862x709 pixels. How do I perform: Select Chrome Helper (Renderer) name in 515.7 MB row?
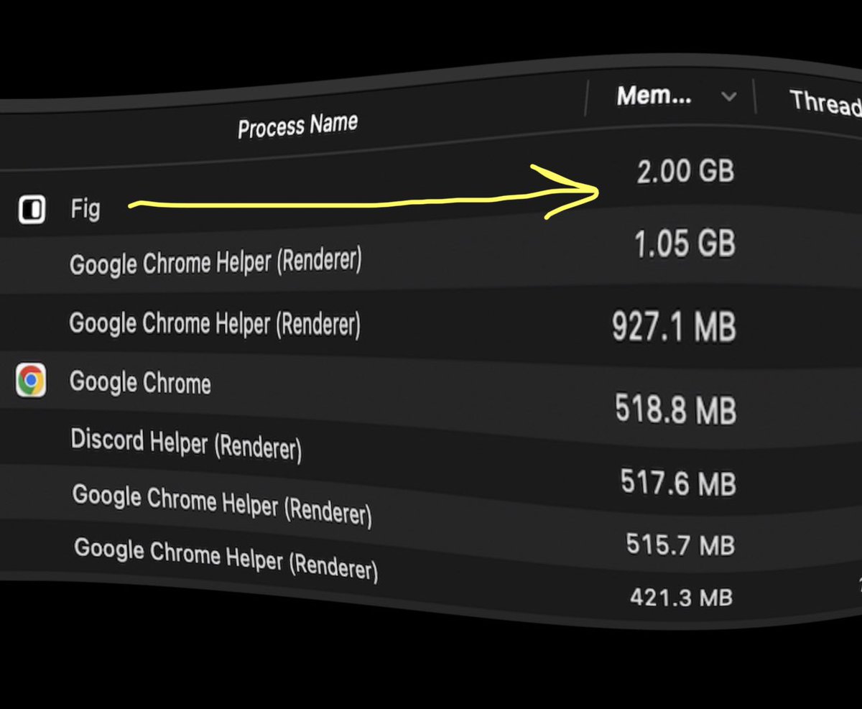pyautogui.click(x=222, y=504)
